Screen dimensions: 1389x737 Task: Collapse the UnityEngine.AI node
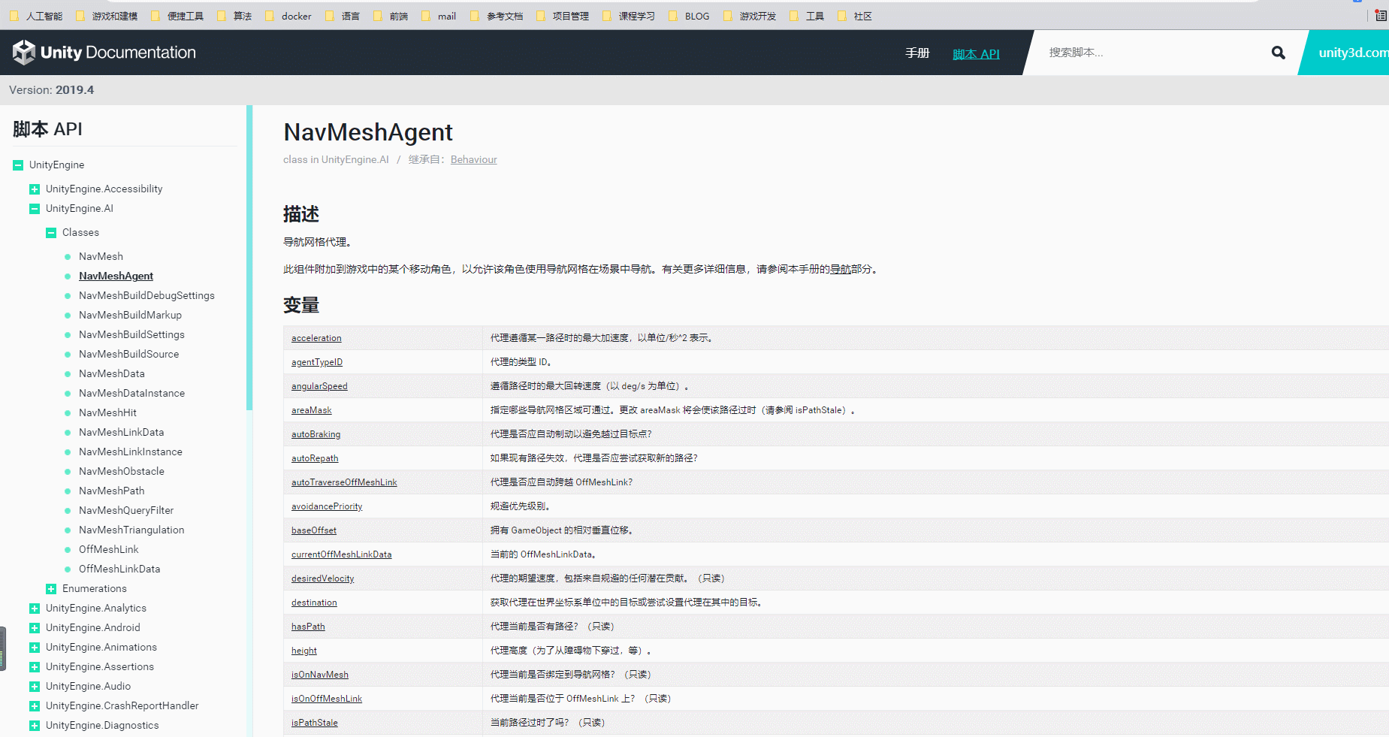click(35, 209)
